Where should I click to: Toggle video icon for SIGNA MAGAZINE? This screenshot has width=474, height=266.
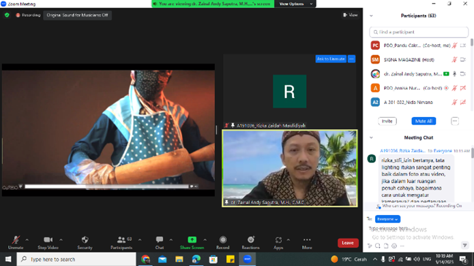(x=463, y=60)
